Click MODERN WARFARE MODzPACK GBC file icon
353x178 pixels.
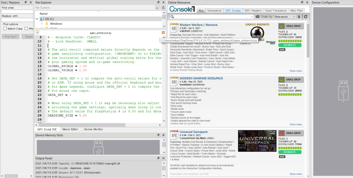coord(174,81)
